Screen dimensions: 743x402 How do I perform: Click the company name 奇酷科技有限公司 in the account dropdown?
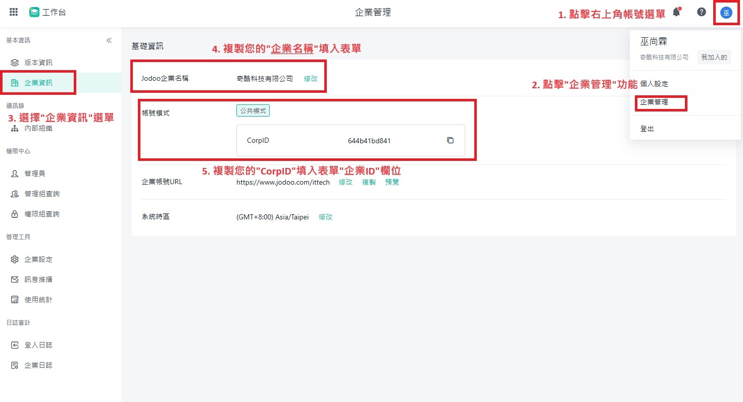click(x=664, y=58)
